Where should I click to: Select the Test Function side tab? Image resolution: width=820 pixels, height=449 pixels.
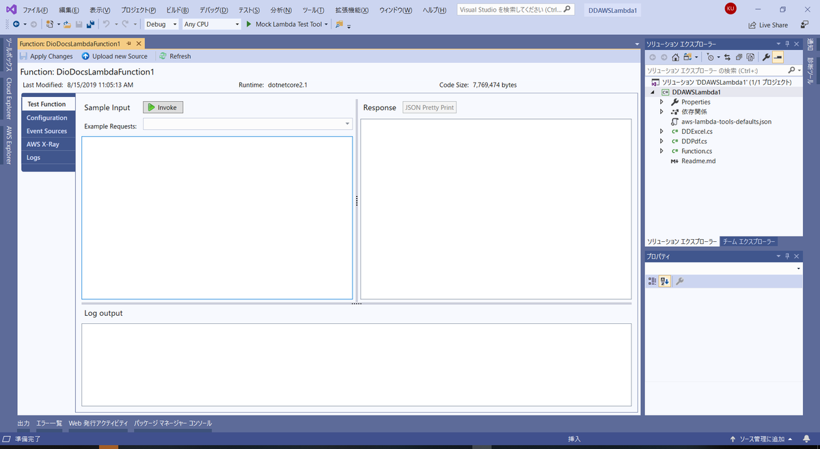pos(47,104)
